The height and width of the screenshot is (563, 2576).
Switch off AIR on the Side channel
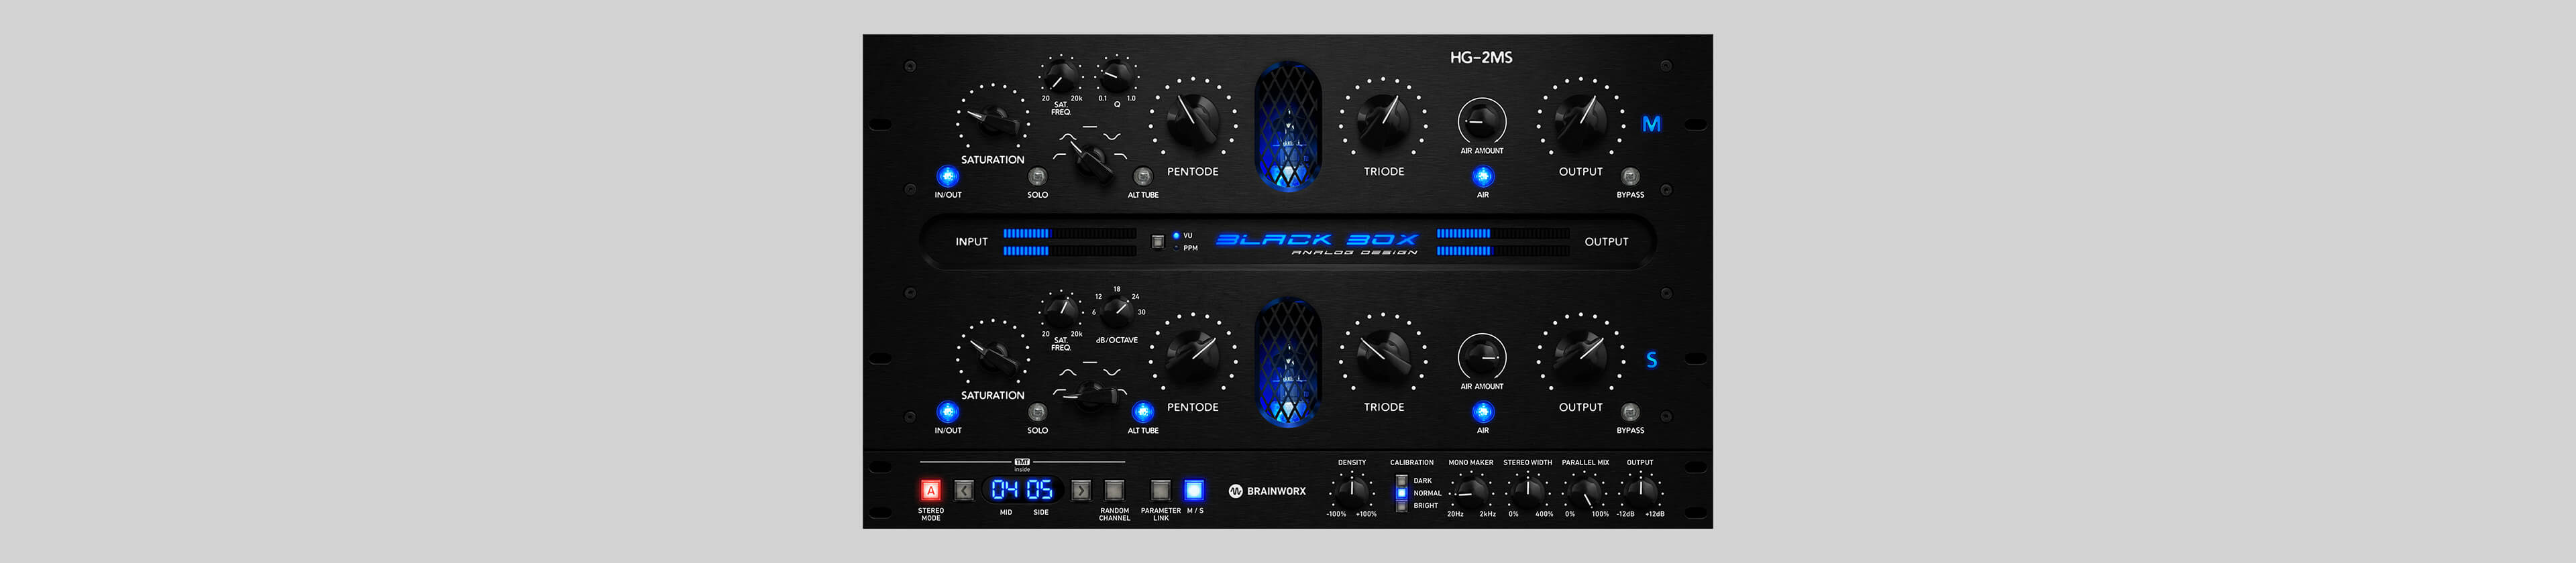pos(1482,412)
